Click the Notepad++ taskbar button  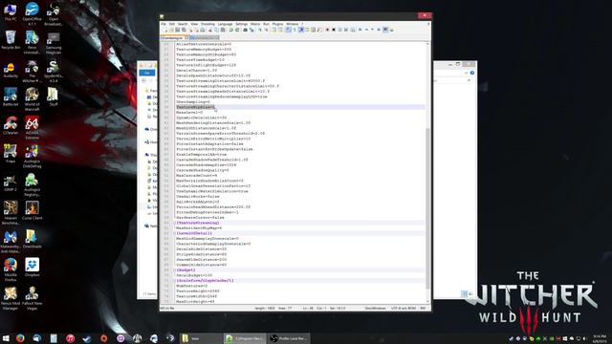click(x=245, y=338)
